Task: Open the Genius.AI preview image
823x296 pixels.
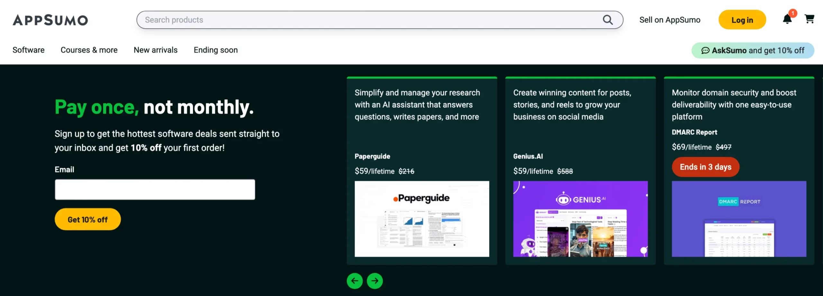Action: pos(580,219)
